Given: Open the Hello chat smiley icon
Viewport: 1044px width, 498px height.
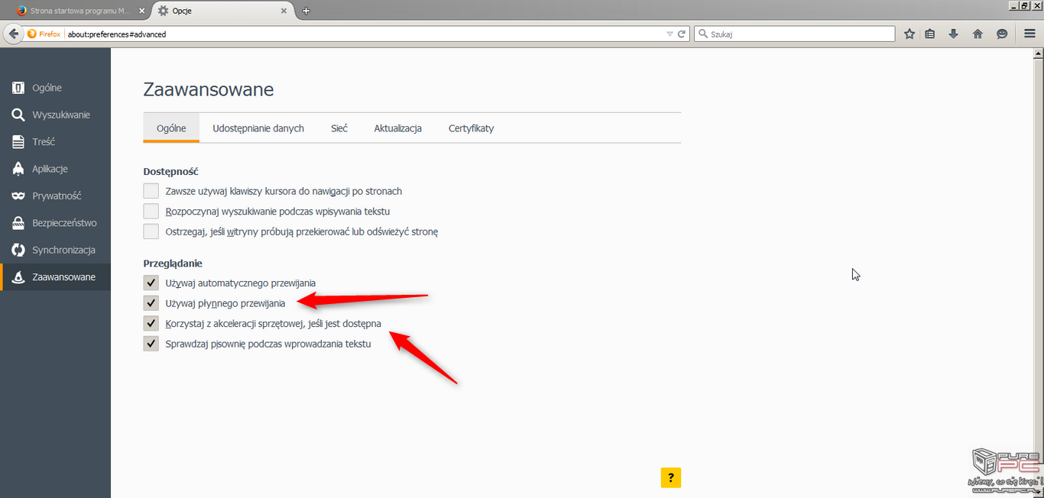Looking at the screenshot, I should pyautogui.click(x=1002, y=34).
